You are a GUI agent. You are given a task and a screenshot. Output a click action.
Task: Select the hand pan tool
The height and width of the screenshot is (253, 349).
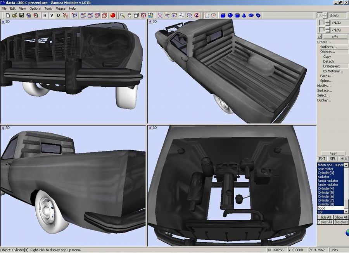point(129,15)
